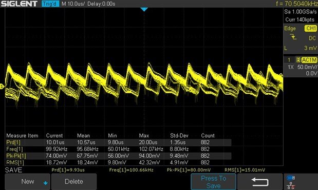Viewport: 318px width, 190px height.
Task: Click the channel 1 ground level marker
Action: [2, 87]
